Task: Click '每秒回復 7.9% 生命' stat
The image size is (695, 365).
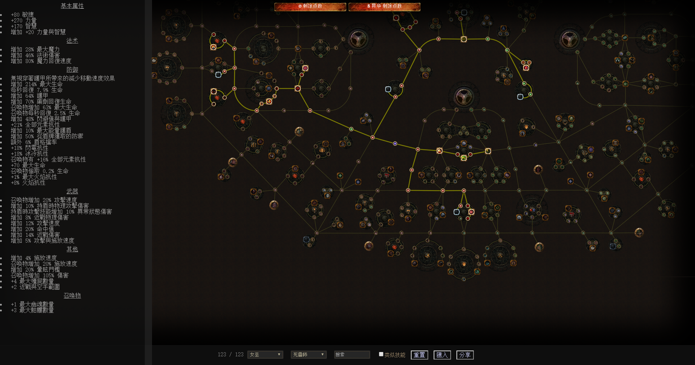Action: click(37, 90)
